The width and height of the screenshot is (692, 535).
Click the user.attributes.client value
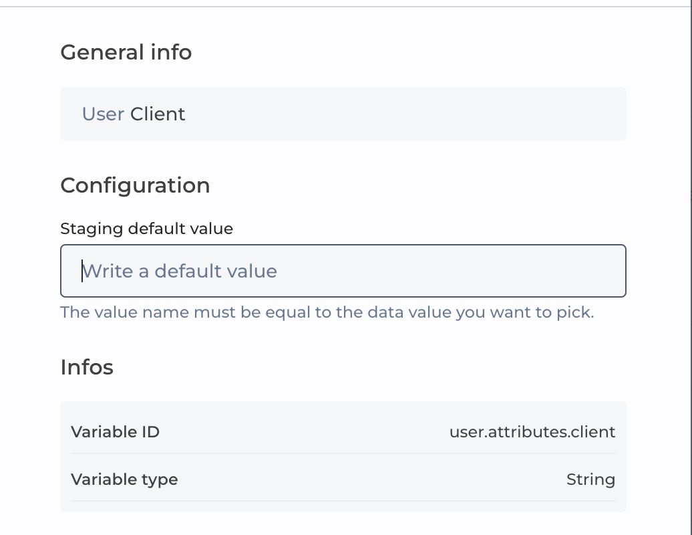[532, 431]
